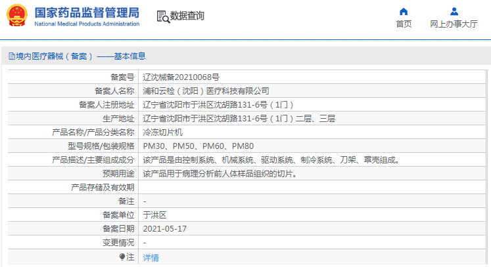The width and height of the screenshot is (491, 267).
Task: Select the 境内医疗器械（备案）基本信息 heading
Action: pos(80,56)
